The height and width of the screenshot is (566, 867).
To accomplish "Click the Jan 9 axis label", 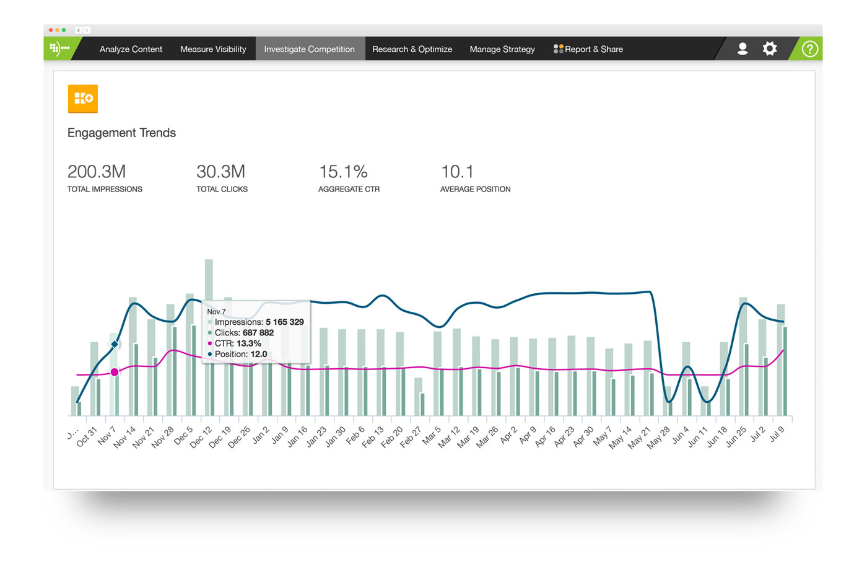I will point(280,435).
